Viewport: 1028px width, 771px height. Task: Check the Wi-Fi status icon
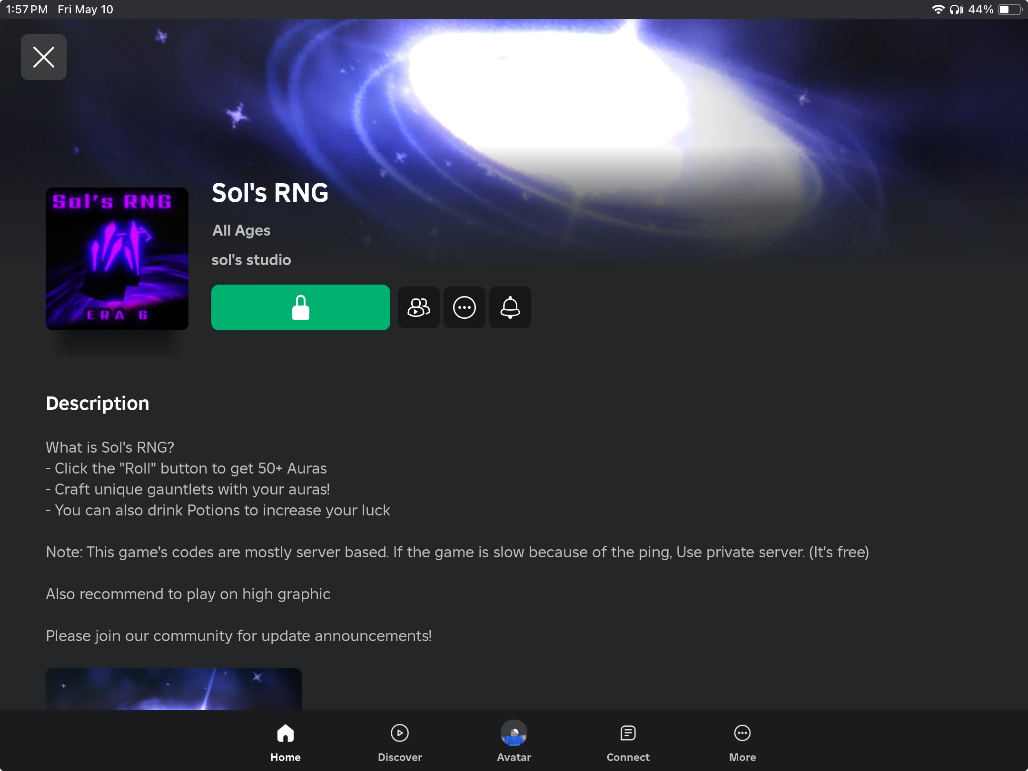(938, 10)
